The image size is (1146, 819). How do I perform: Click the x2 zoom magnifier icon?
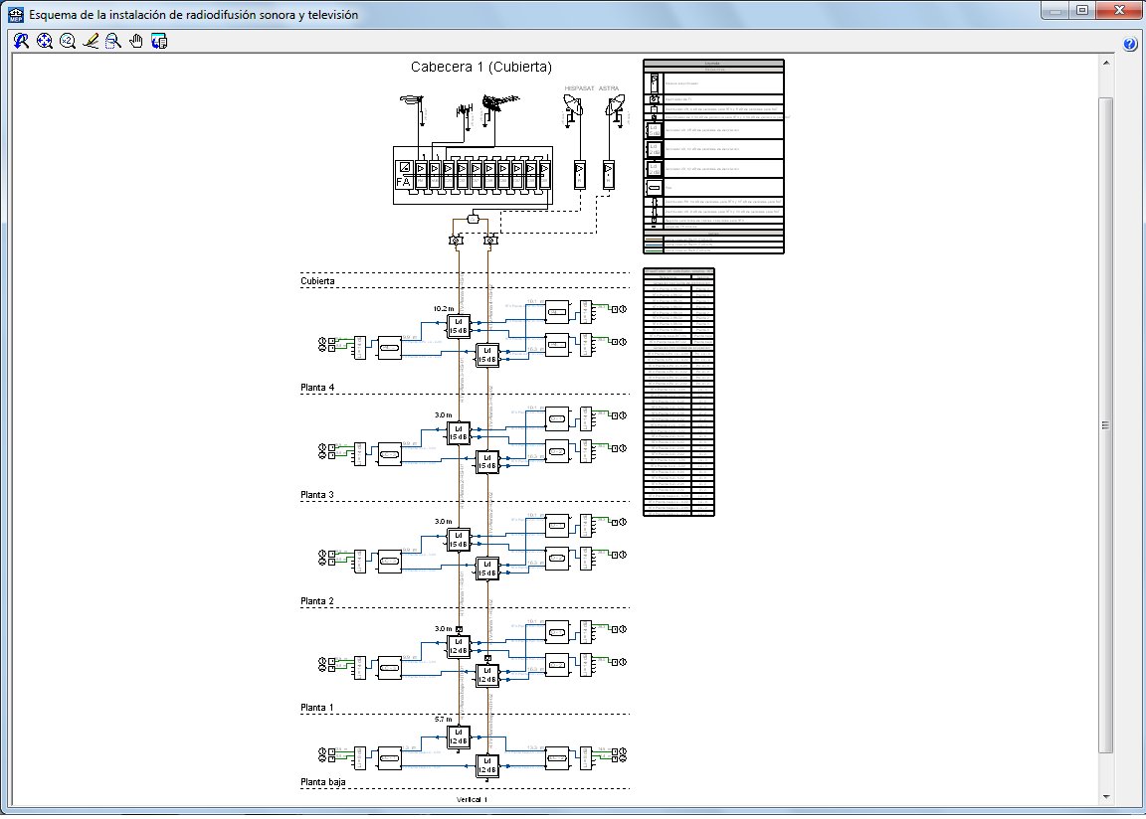[68, 42]
